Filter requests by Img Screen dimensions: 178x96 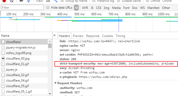point(107,8)
